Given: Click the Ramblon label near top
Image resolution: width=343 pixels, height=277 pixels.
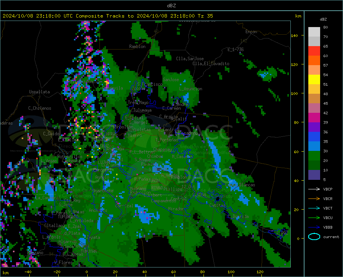Looking at the screenshot, I should coord(137,46).
